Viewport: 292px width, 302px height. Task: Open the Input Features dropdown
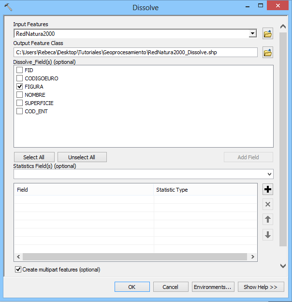[252, 33]
